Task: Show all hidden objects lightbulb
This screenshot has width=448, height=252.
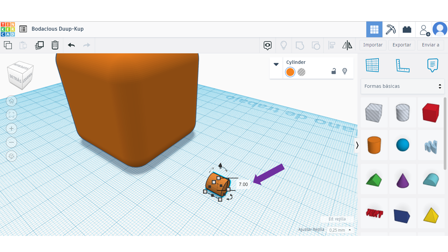Action: point(283,45)
